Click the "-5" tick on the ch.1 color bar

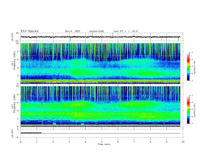coord(192,67)
